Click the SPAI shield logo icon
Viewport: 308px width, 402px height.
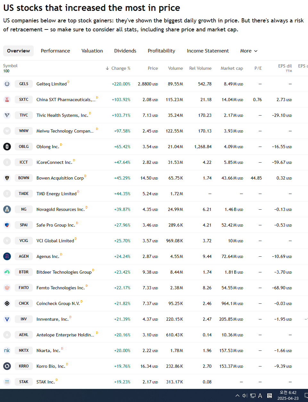(x=7, y=225)
